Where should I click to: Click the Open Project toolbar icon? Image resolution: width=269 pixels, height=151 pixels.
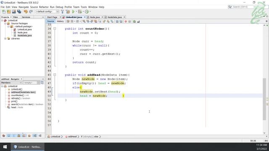14,12
